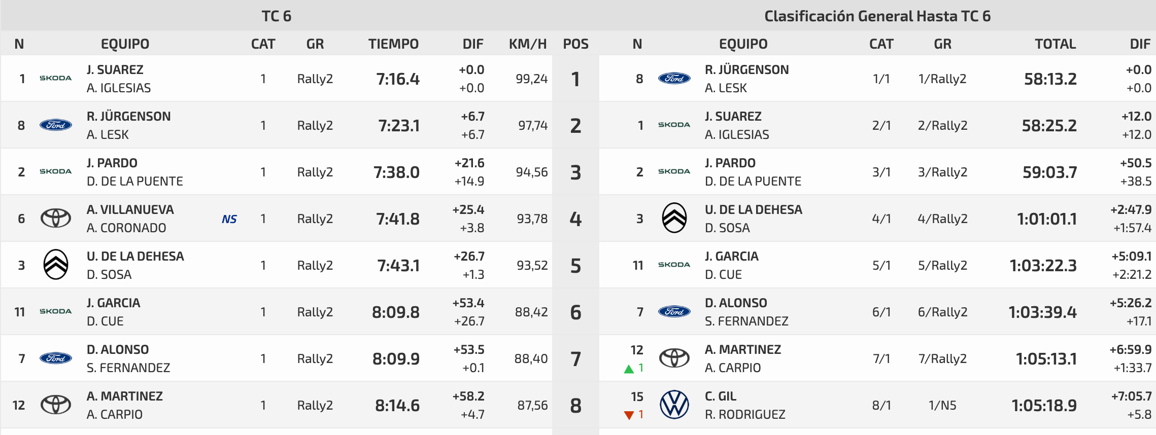Image resolution: width=1156 pixels, height=435 pixels.
Task: Click the Toyota logo next to A. Martinez in general classification
Action: 674,358
